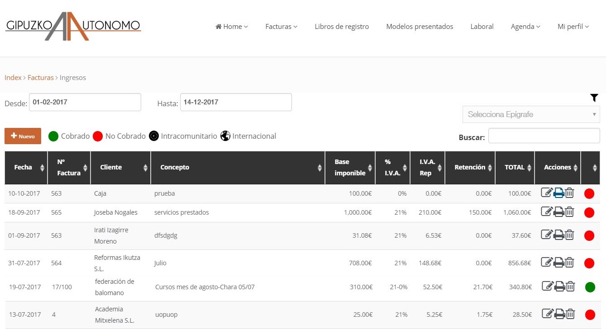Expand the Mi perfil menu

(x=573, y=27)
